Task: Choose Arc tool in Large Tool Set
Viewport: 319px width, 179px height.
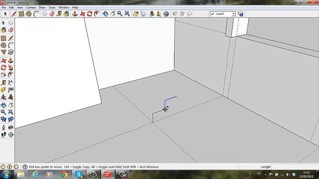Action: [10, 45]
